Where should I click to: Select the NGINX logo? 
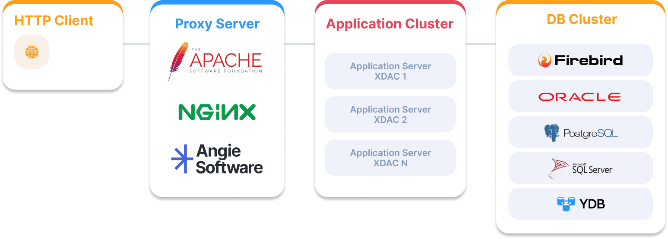click(x=217, y=112)
